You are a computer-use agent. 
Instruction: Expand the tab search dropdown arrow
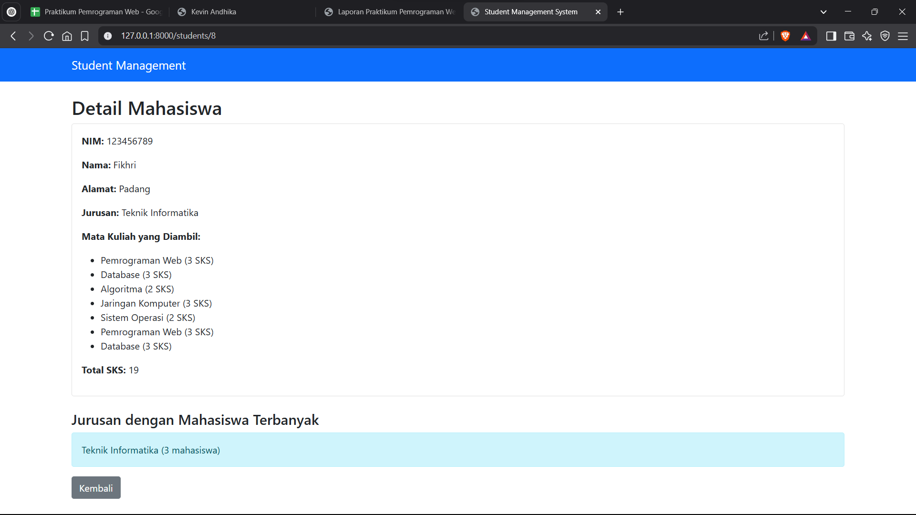[823, 12]
